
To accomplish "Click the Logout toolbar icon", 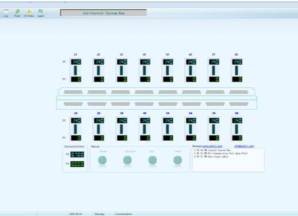I will [41, 13].
